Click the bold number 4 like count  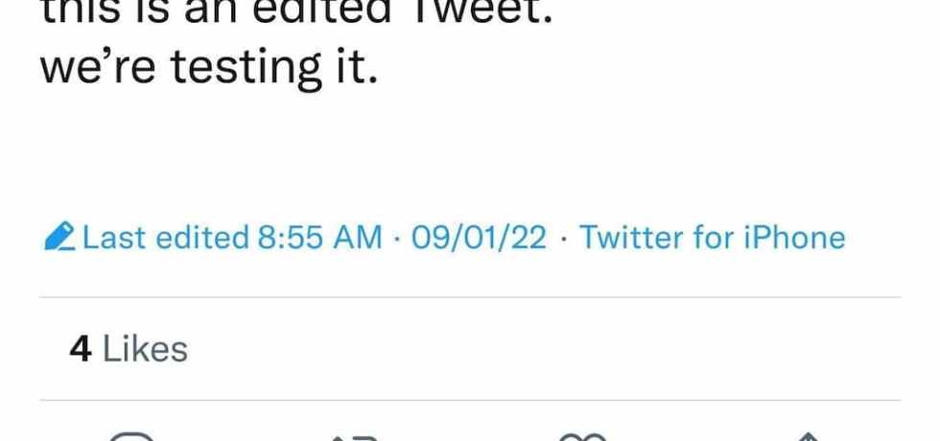tap(81, 349)
